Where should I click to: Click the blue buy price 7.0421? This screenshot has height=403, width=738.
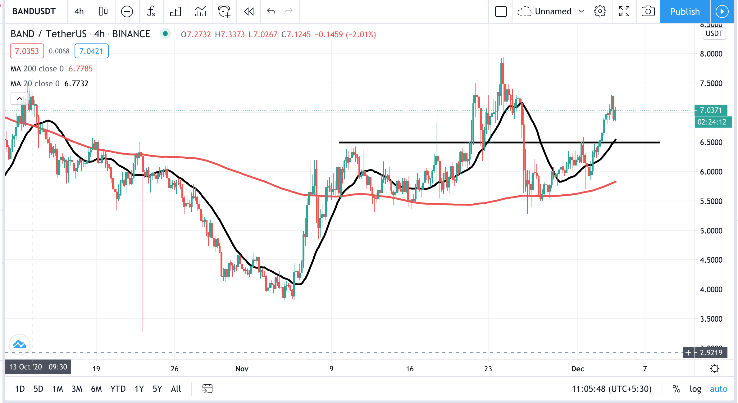pyautogui.click(x=91, y=51)
